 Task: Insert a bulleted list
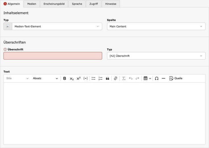pos(93,79)
